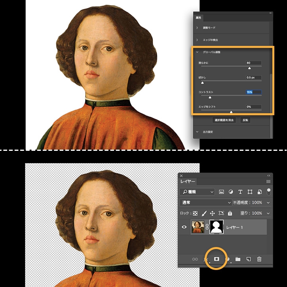Viewport: 287px width, 287px height.
Task: Create a new group with the folder icon
Action: [x=238, y=259]
